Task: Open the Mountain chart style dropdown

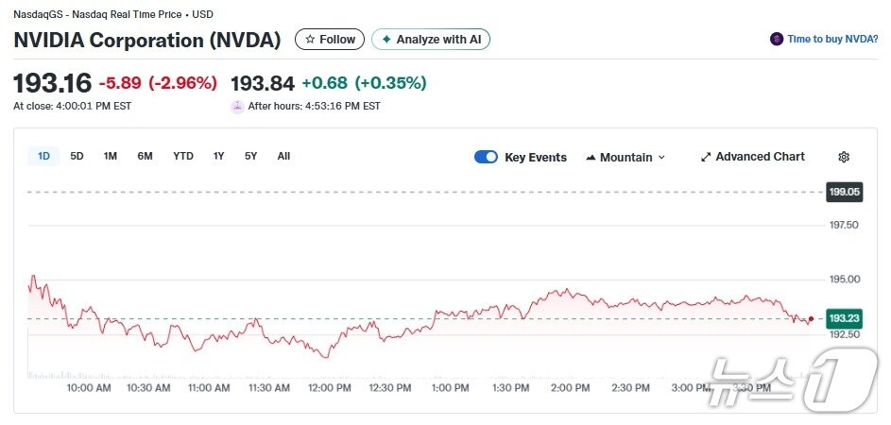Action: point(626,157)
